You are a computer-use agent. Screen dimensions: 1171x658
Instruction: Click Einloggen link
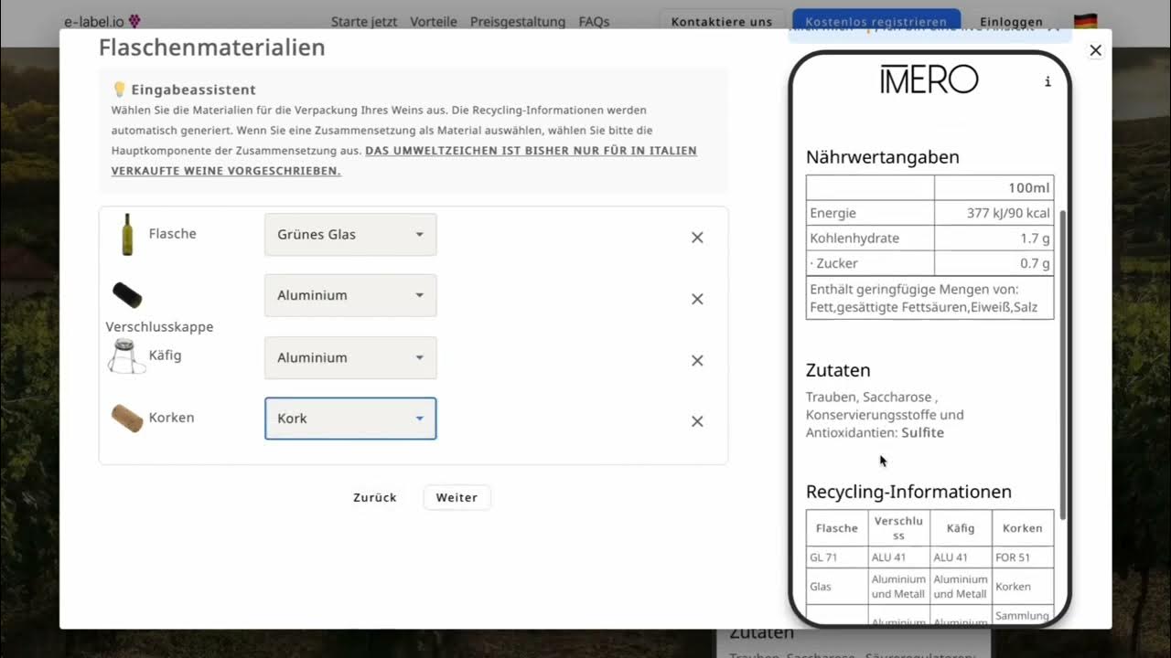tap(1011, 21)
